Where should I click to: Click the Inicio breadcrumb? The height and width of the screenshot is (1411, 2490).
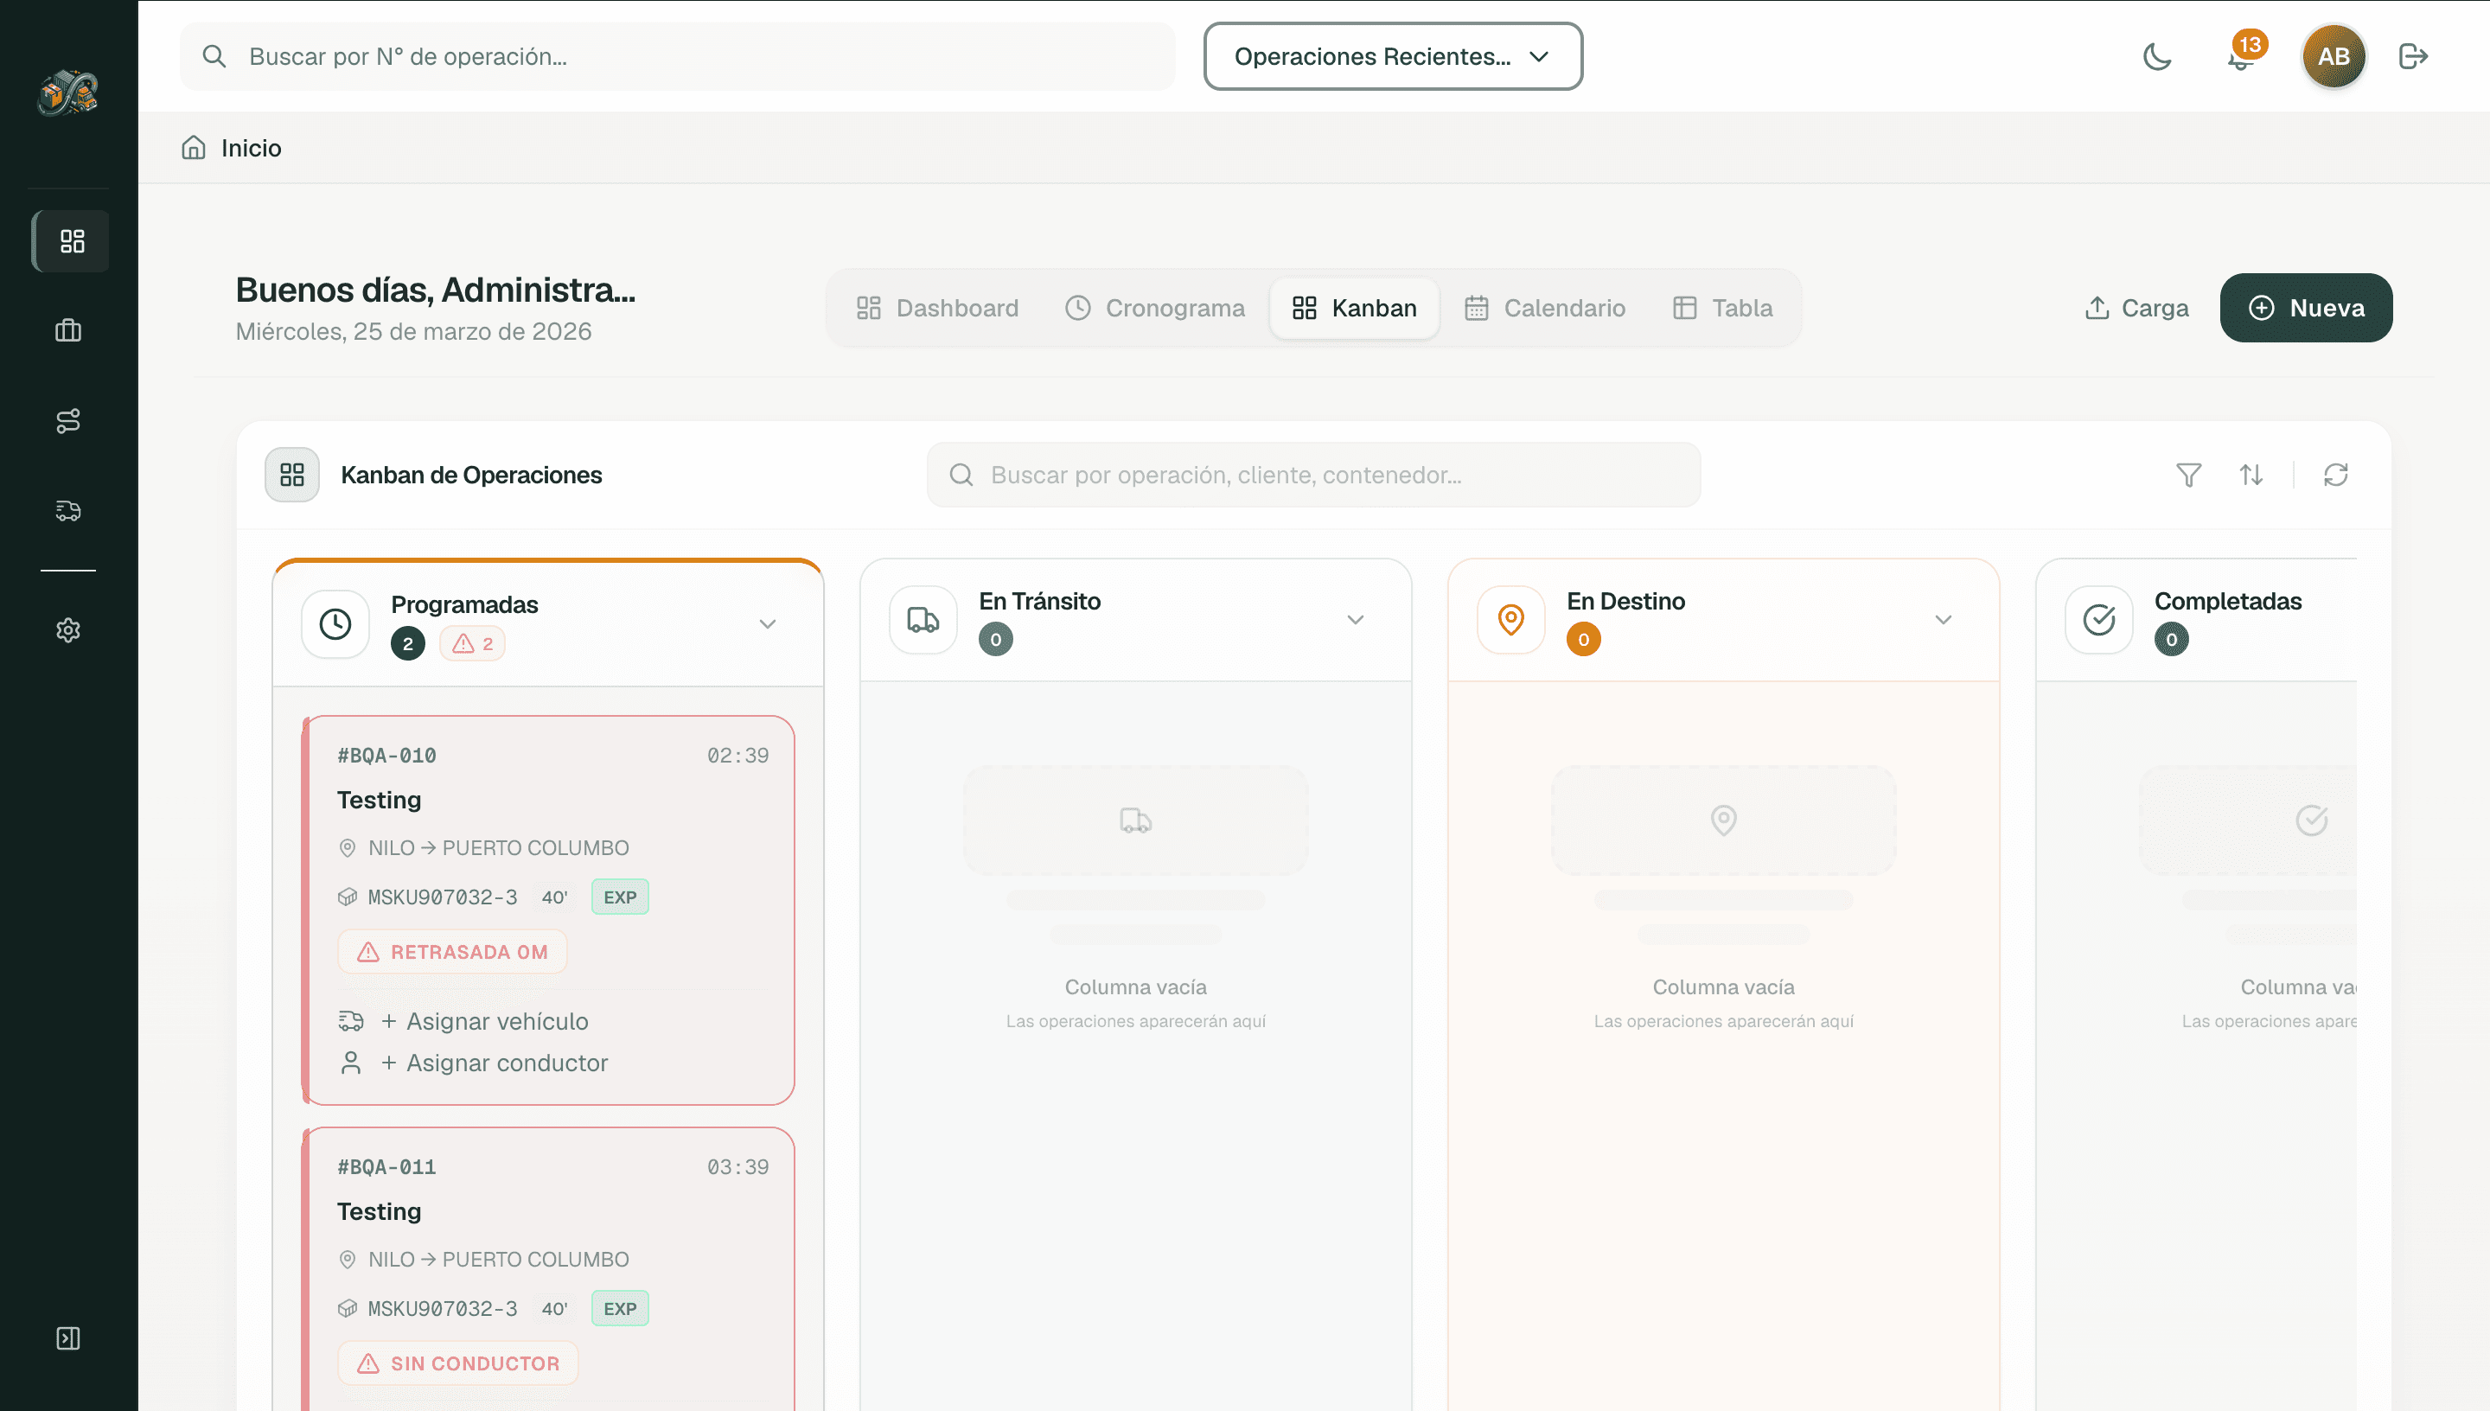pyautogui.click(x=251, y=148)
